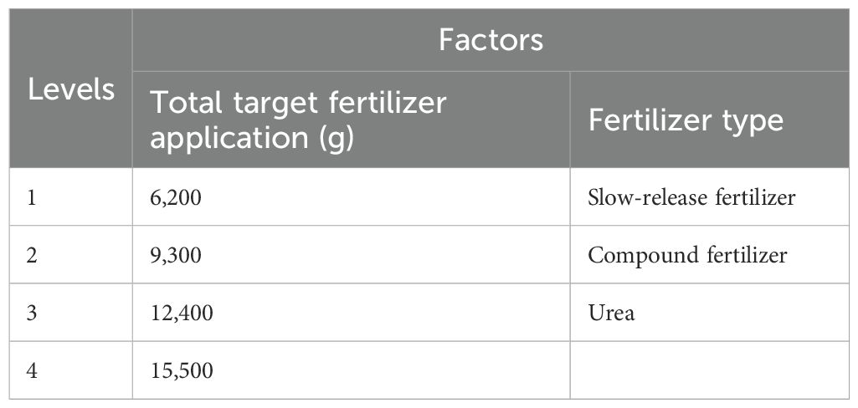Click the Slow-release fertilizer cell

691,197
